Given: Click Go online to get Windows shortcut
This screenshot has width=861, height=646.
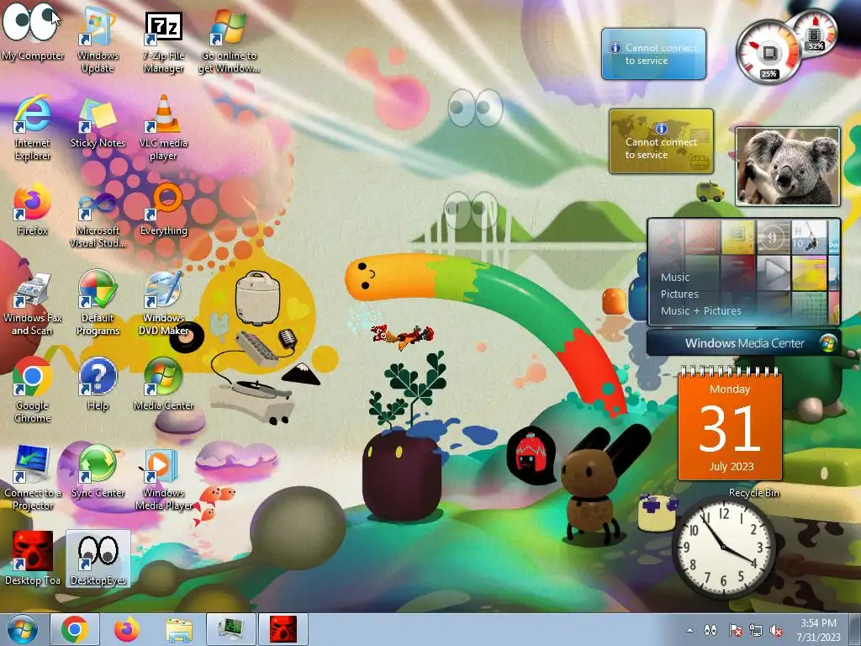Looking at the screenshot, I should point(229,40).
